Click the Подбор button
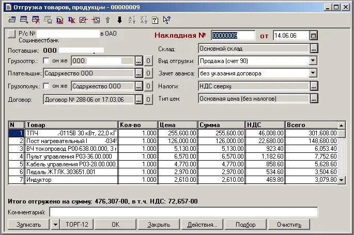354x235 pixels. 245,225
